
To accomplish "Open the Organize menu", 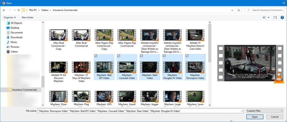I will (9, 18).
